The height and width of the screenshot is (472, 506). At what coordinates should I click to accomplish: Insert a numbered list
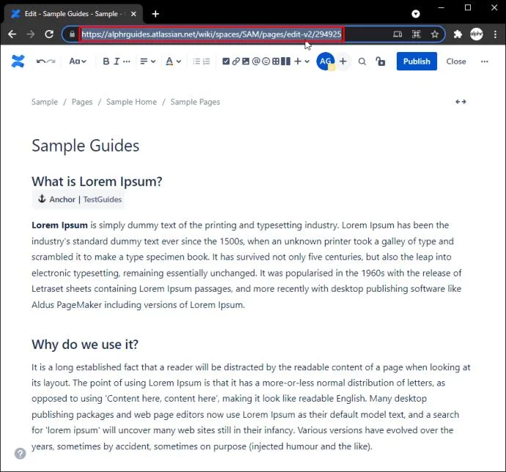pyautogui.click(x=207, y=62)
